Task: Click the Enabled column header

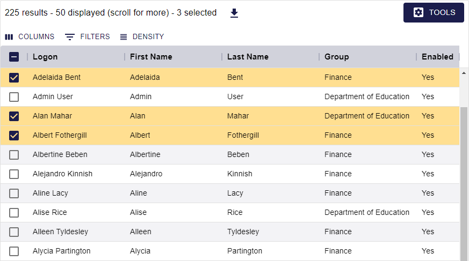Action: tap(437, 57)
